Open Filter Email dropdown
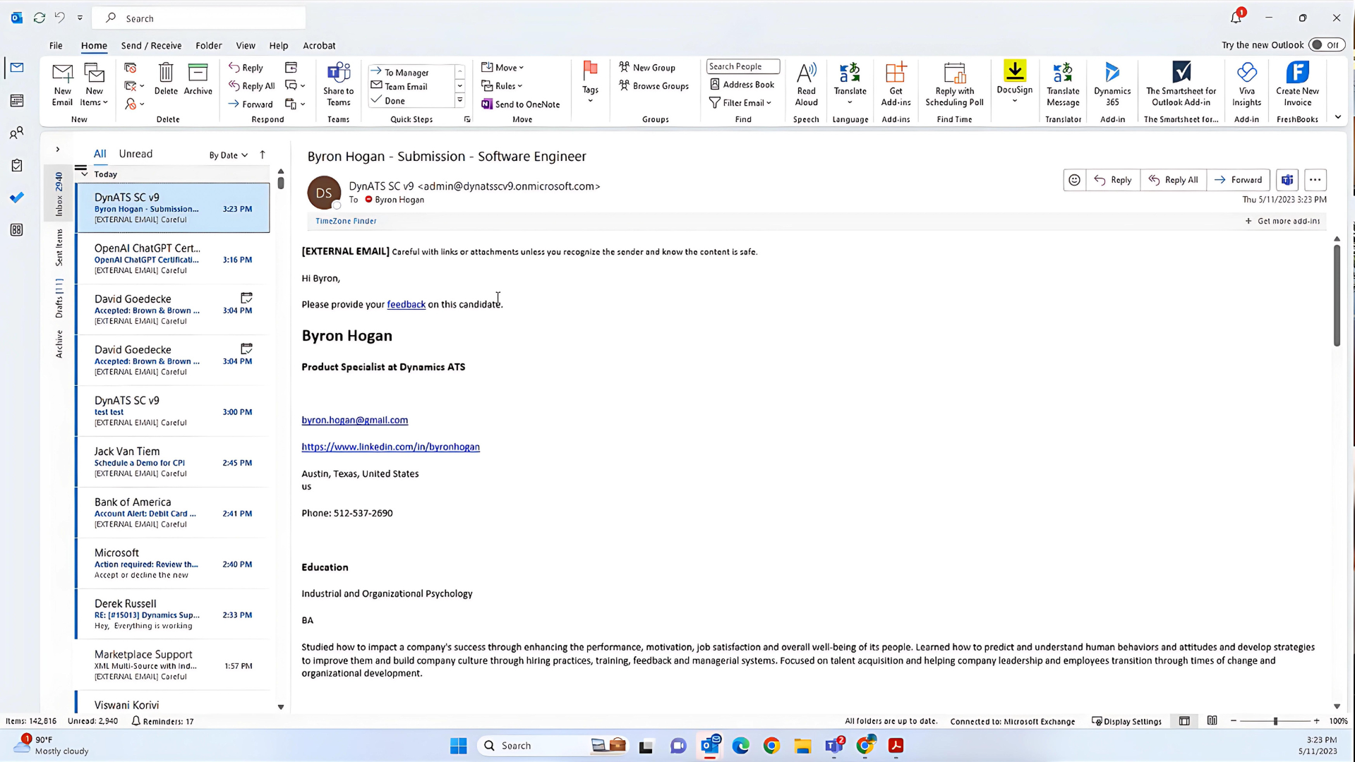Image resolution: width=1355 pixels, height=762 pixels. coord(740,103)
